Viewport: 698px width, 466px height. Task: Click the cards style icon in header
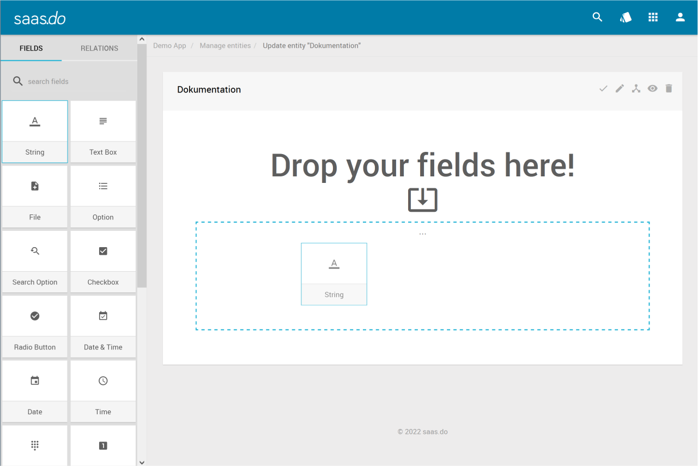(x=626, y=17)
